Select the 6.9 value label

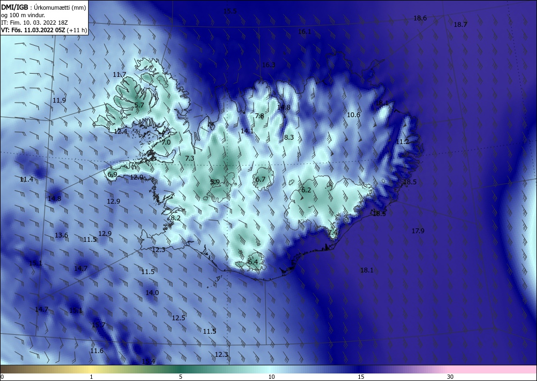tap(112, 175)
